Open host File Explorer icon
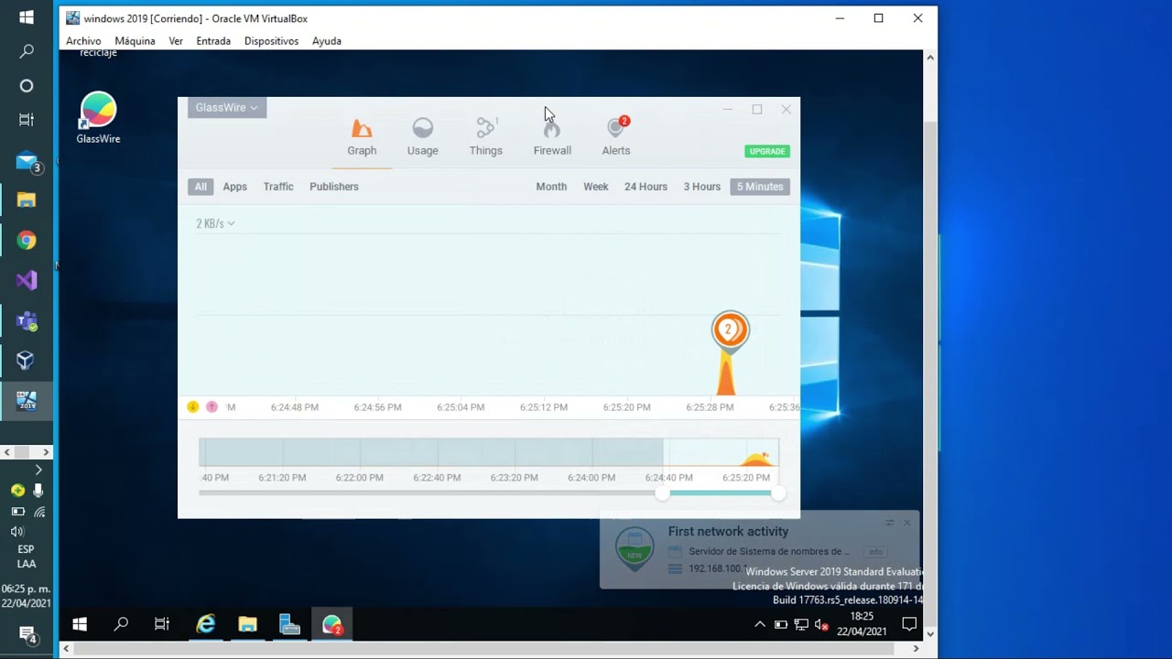Screen dimensions: 1172x659 click(x=27, y=200)
